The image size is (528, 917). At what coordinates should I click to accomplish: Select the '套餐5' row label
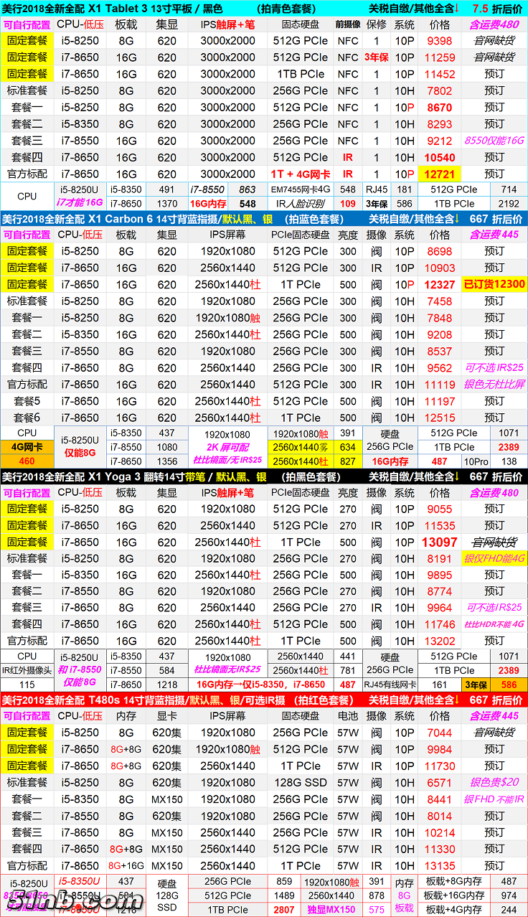point(27,401)
